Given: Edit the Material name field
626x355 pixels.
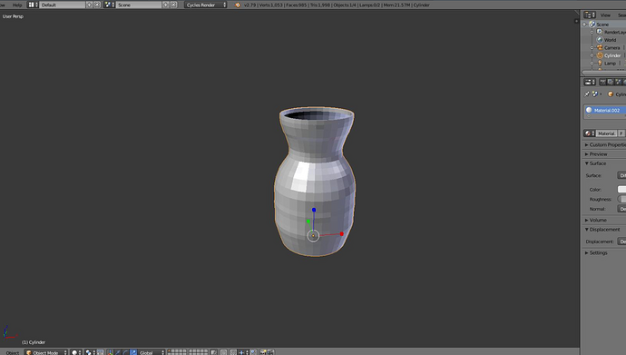Looking at the screenshot, I should [x=606, y=133].
